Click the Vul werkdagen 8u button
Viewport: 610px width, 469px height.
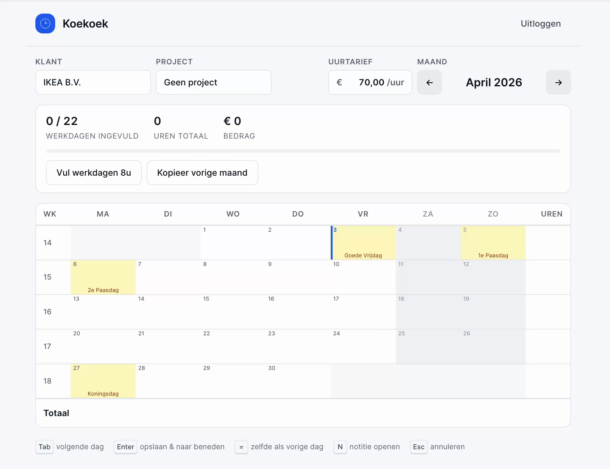(x=94, y=173)
